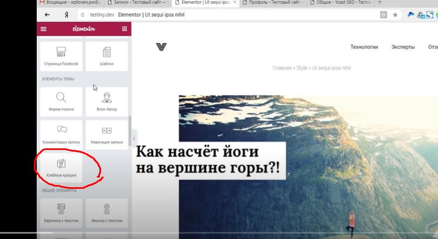Screen dimensions: 438x239
Task: Select the Иконка с текстом widget
Action: [x=107, y=213]
